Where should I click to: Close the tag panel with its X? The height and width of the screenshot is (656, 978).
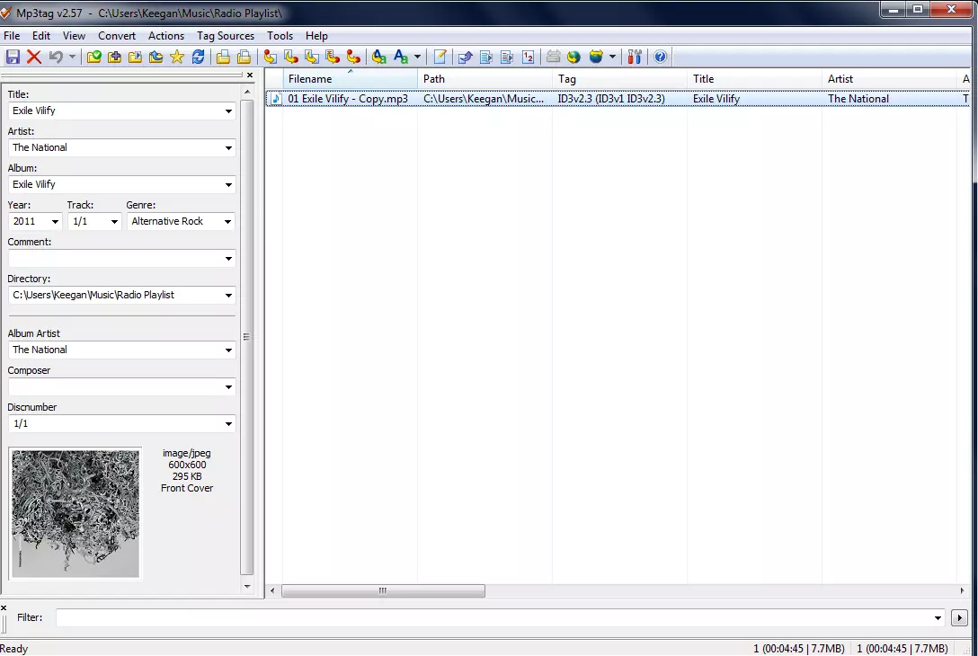click(250, 75)
